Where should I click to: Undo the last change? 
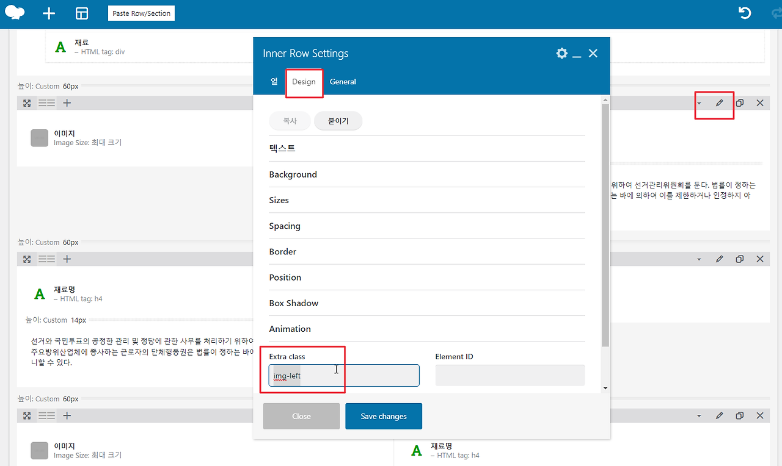pos(745,13)
